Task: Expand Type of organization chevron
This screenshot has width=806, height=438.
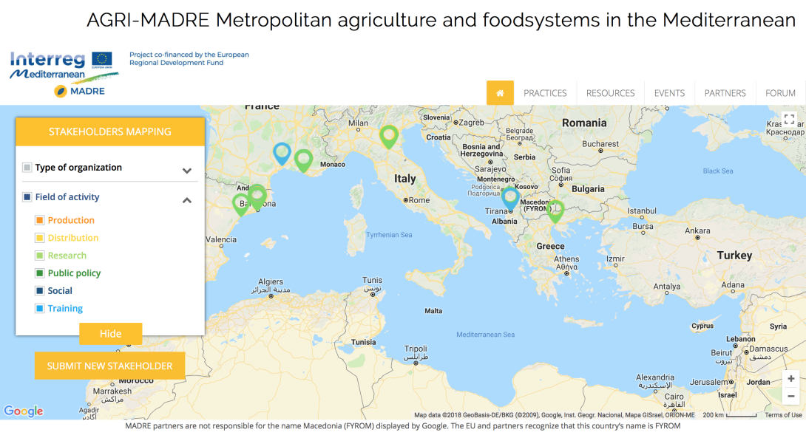Action: tap(187, 171)
